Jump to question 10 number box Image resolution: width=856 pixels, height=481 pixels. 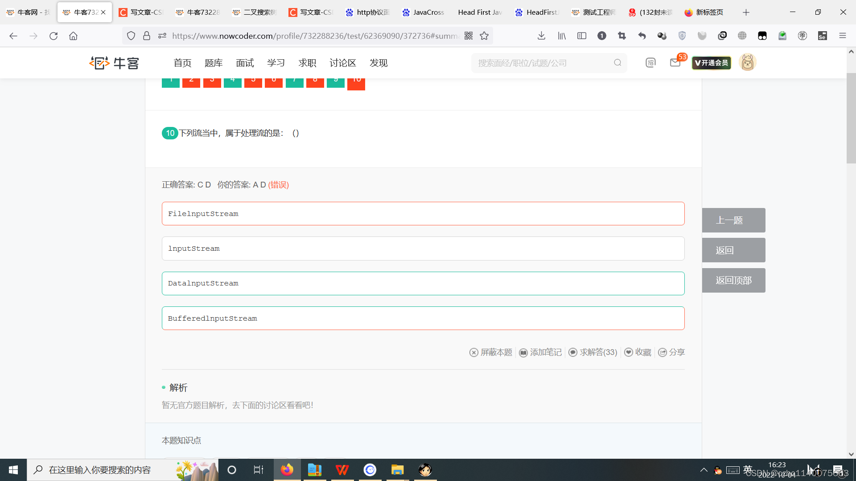[x=356, y=83]
